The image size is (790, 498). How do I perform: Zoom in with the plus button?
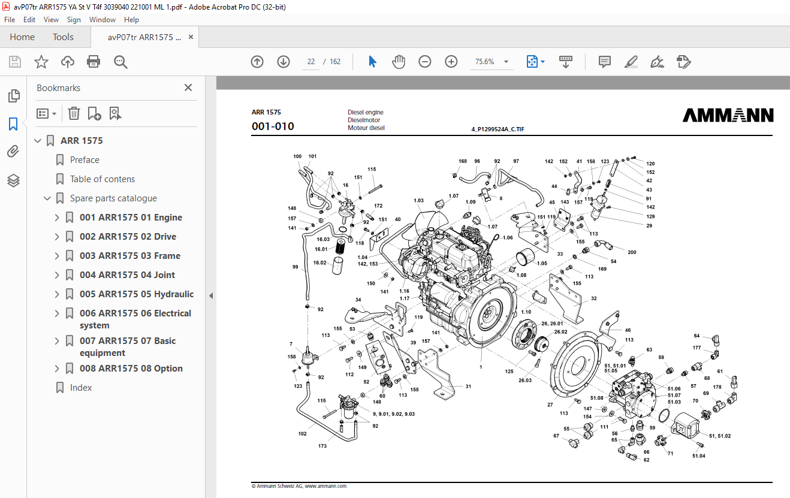(x=451, y=62)
